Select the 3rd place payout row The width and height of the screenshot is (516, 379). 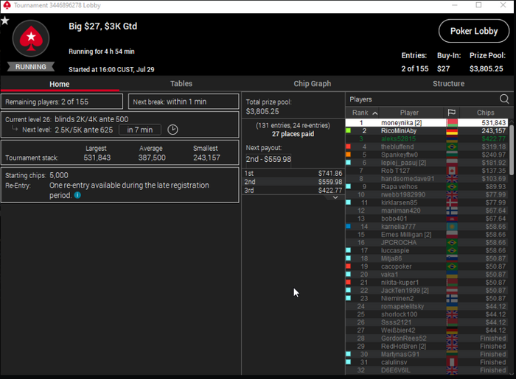pos(293,190)
